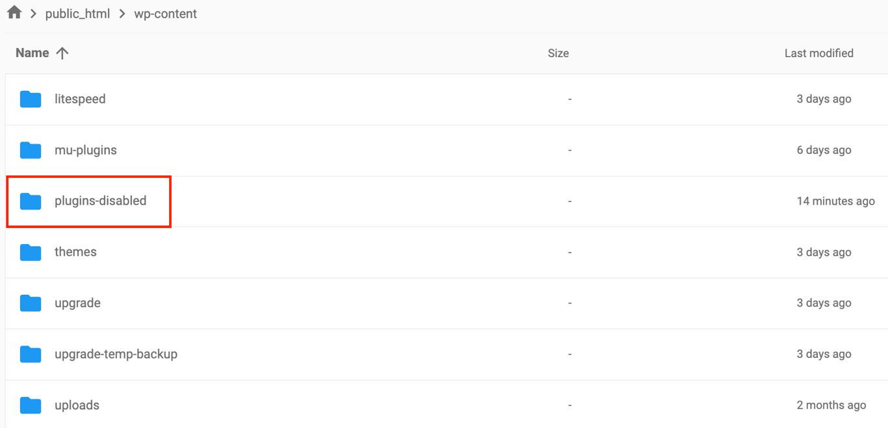The image size is (888, 428).
Task: Select wp-content in the breadcrumb trail
Action: tap(165, 13)
